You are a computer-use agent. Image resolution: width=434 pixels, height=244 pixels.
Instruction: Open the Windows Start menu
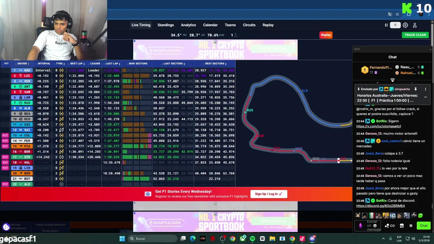coord(122,239)
